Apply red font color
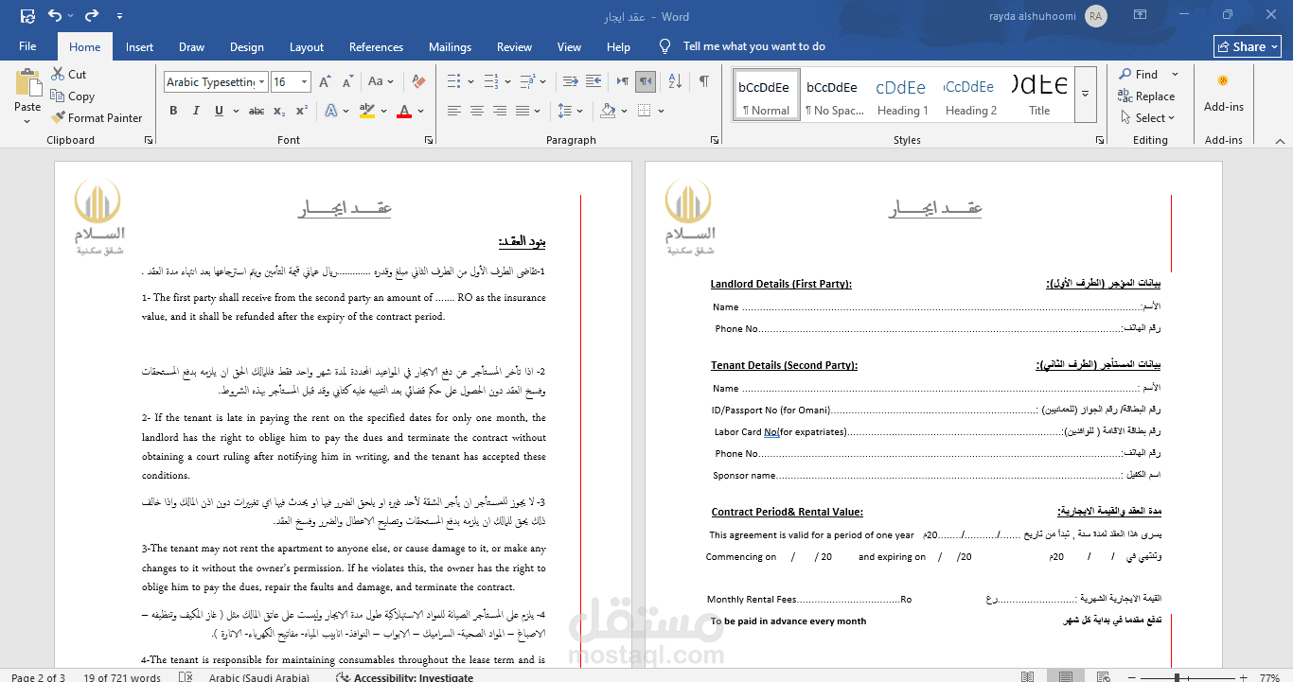The height and width of the screenshot is (682, 1293). pos(404,111)
